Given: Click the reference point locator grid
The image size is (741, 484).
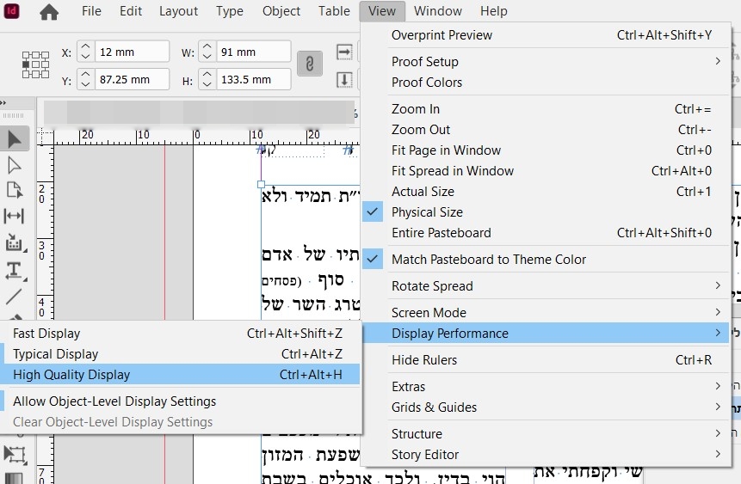Looking at the screenshot, I should (35, 64).
